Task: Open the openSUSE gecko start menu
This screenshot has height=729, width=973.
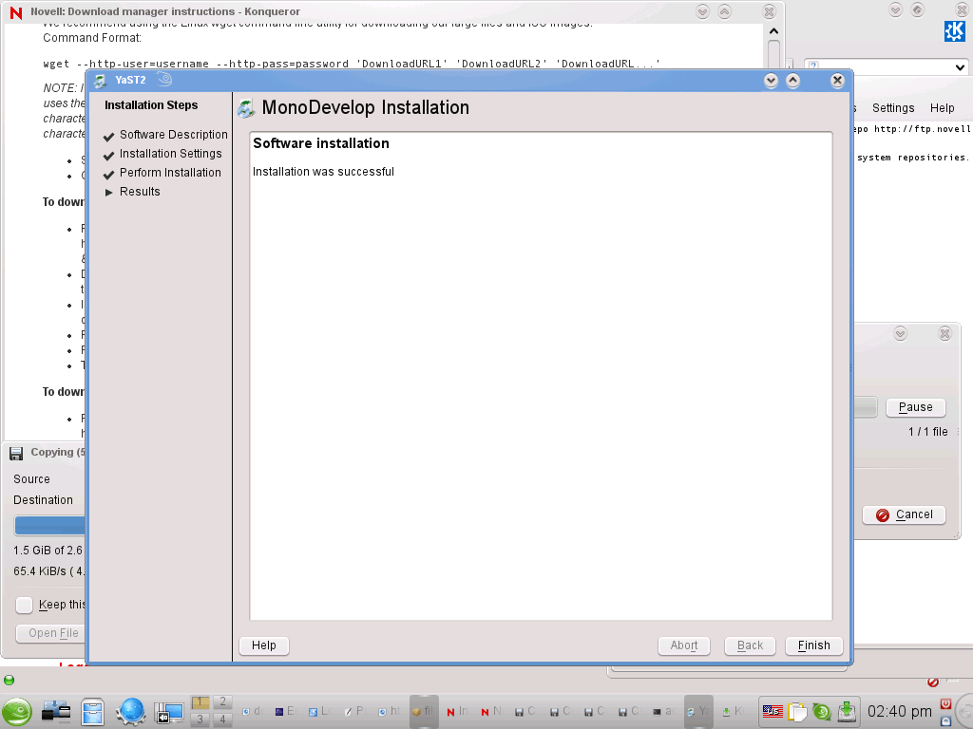Action: pyautogui.click(x=17, y=712)
